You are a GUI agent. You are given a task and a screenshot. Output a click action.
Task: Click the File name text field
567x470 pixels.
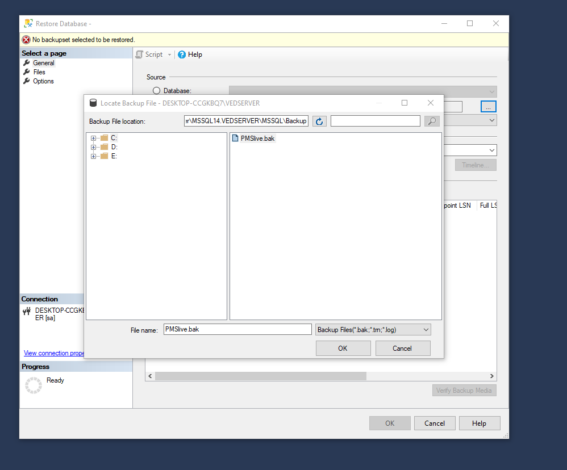237,330
